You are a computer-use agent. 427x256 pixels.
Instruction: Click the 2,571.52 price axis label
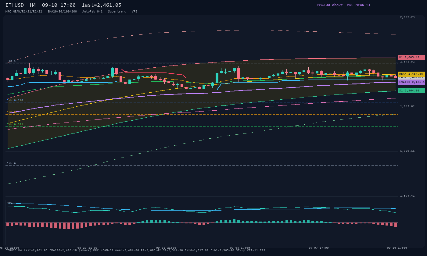407,62
